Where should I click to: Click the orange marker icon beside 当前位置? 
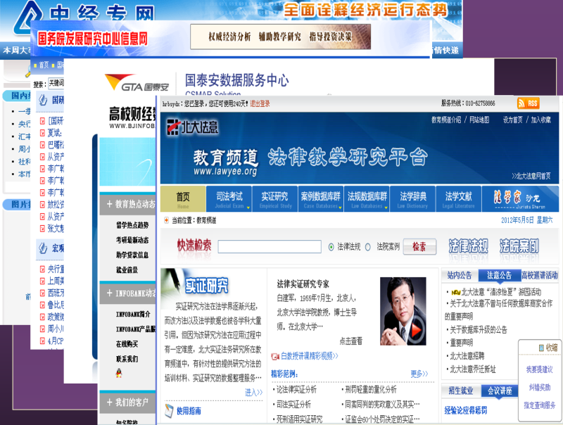click(x=166, y=220)
